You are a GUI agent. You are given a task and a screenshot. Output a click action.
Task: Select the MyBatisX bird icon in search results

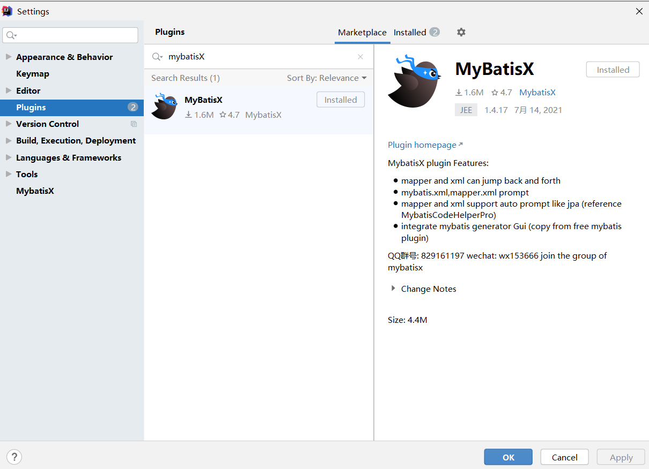[164, 106]
